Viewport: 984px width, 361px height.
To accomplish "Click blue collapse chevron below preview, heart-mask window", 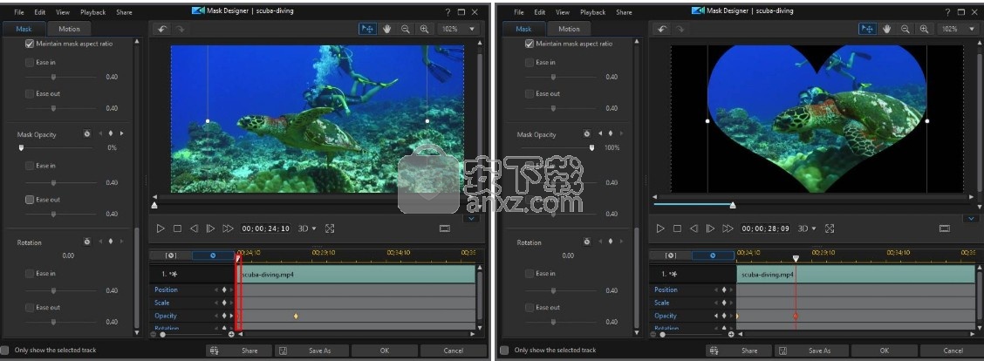I will (x=972, y=219).
